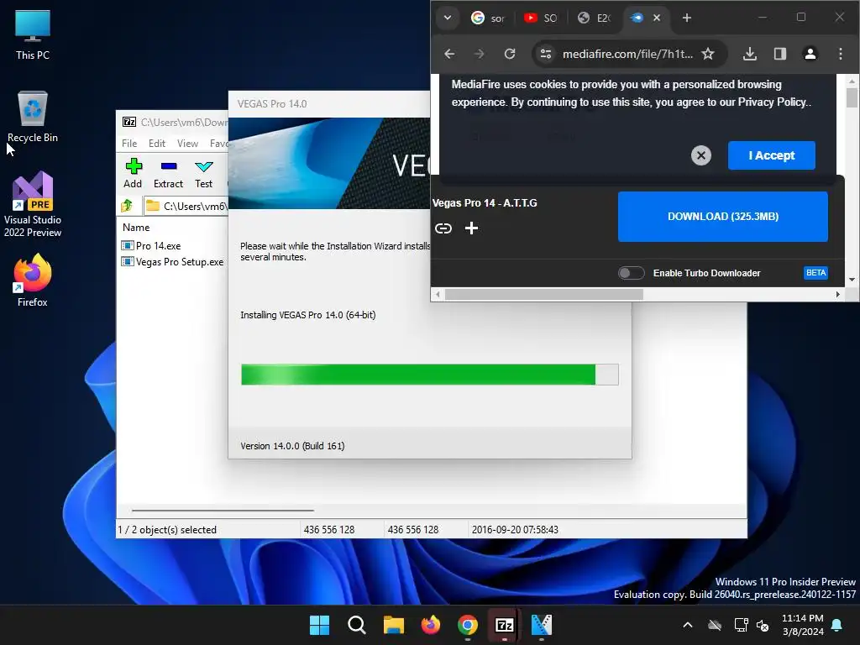Reload the MediaFire page

coord(510,54)
